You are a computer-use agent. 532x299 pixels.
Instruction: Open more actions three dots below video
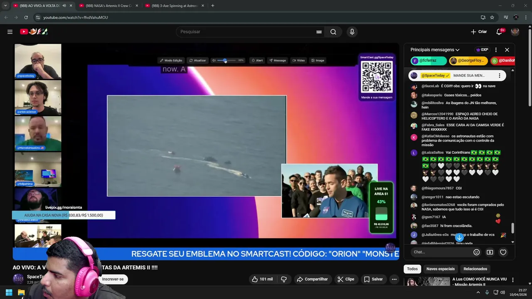[394, 279]
